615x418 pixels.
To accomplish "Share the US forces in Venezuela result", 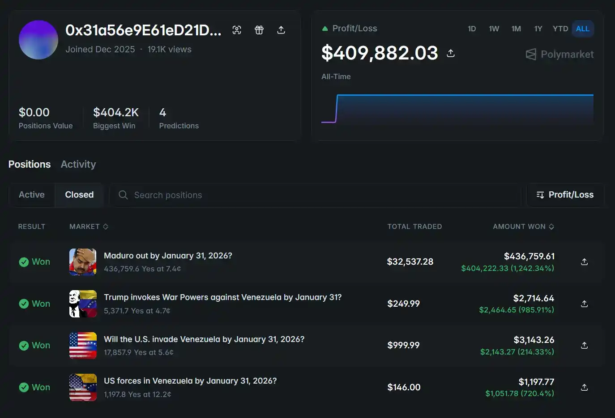I will tap(584, 388).
